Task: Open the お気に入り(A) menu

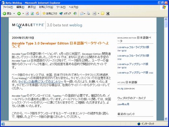Action: (x=46, y=7)
